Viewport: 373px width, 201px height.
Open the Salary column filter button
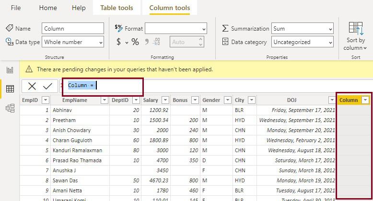(x=165, y=100)
